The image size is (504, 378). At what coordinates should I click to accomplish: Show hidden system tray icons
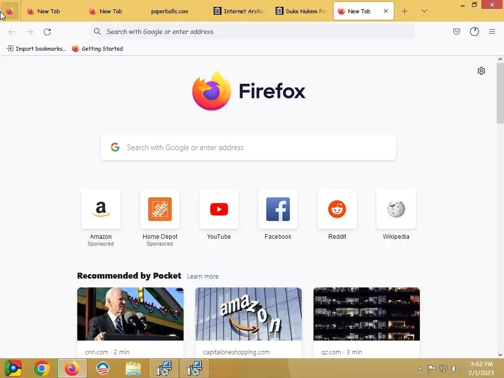tap(419, 369)
